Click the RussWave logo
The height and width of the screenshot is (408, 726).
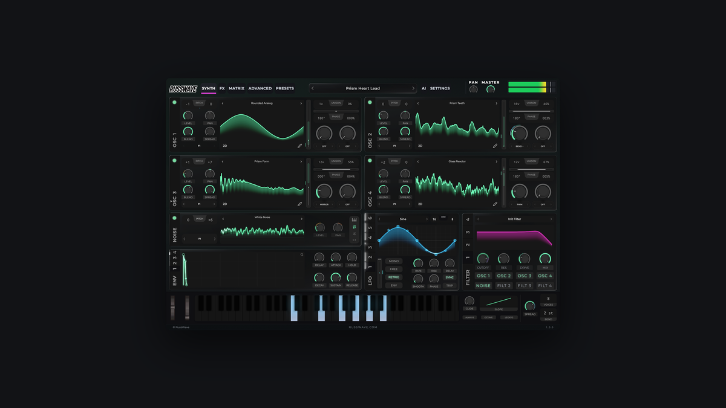coord(183,89)
